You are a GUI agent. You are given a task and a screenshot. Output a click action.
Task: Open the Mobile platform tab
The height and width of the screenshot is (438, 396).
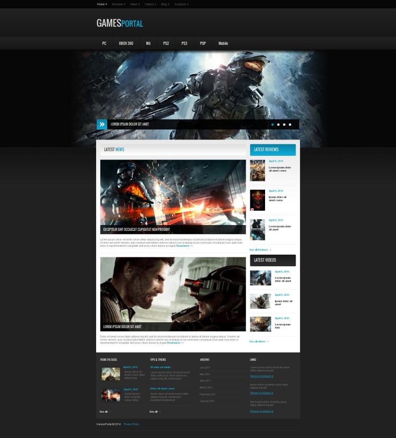pos(223,43)
